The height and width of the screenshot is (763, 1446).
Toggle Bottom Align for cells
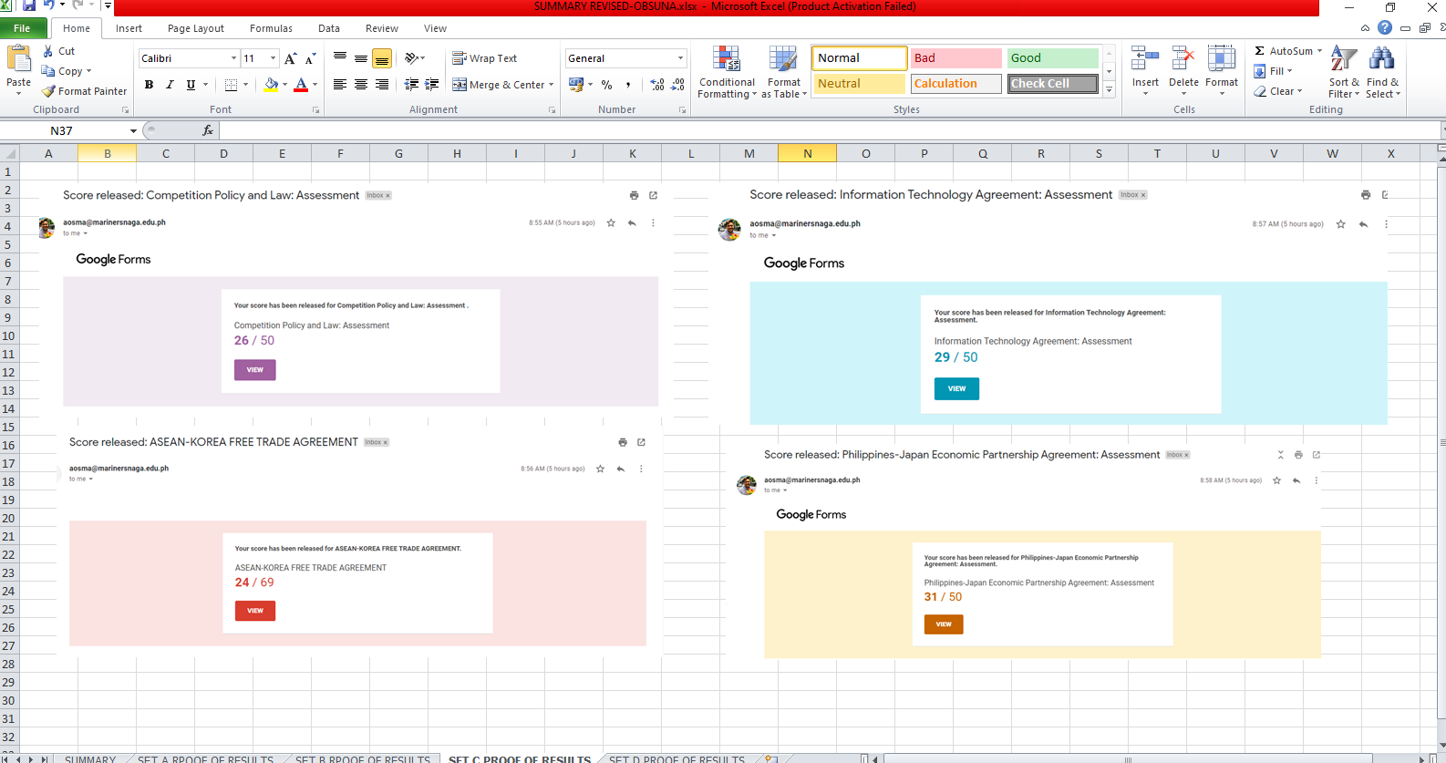point(382,58)
